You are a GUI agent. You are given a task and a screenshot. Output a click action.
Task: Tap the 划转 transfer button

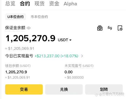tap(104, 89)
